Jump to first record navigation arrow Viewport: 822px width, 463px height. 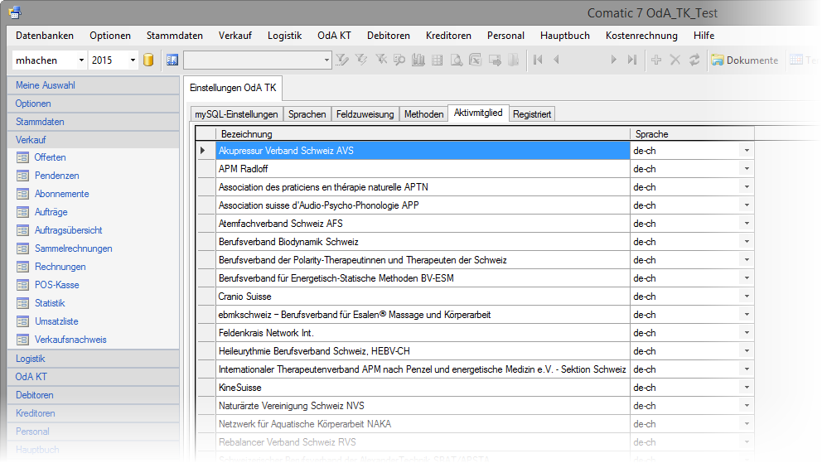click(x=538, y=60)
